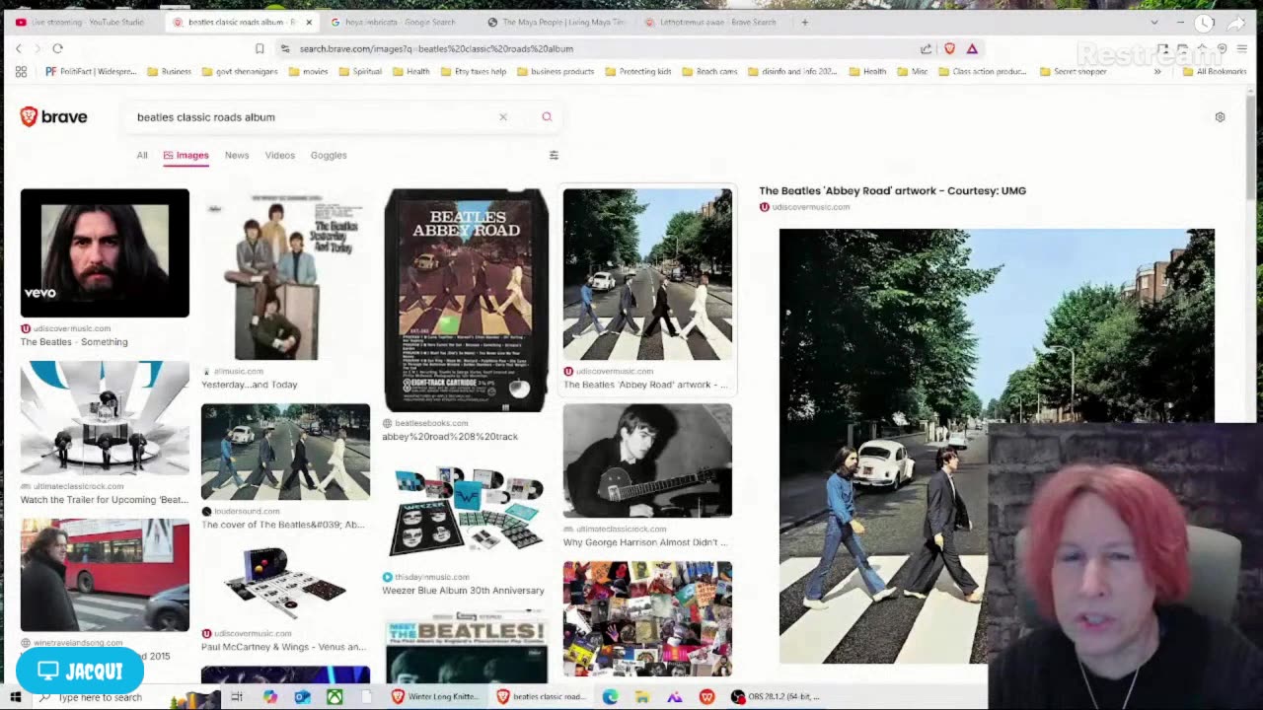Go back with the browser back arrow

click(x=18, y=48)
